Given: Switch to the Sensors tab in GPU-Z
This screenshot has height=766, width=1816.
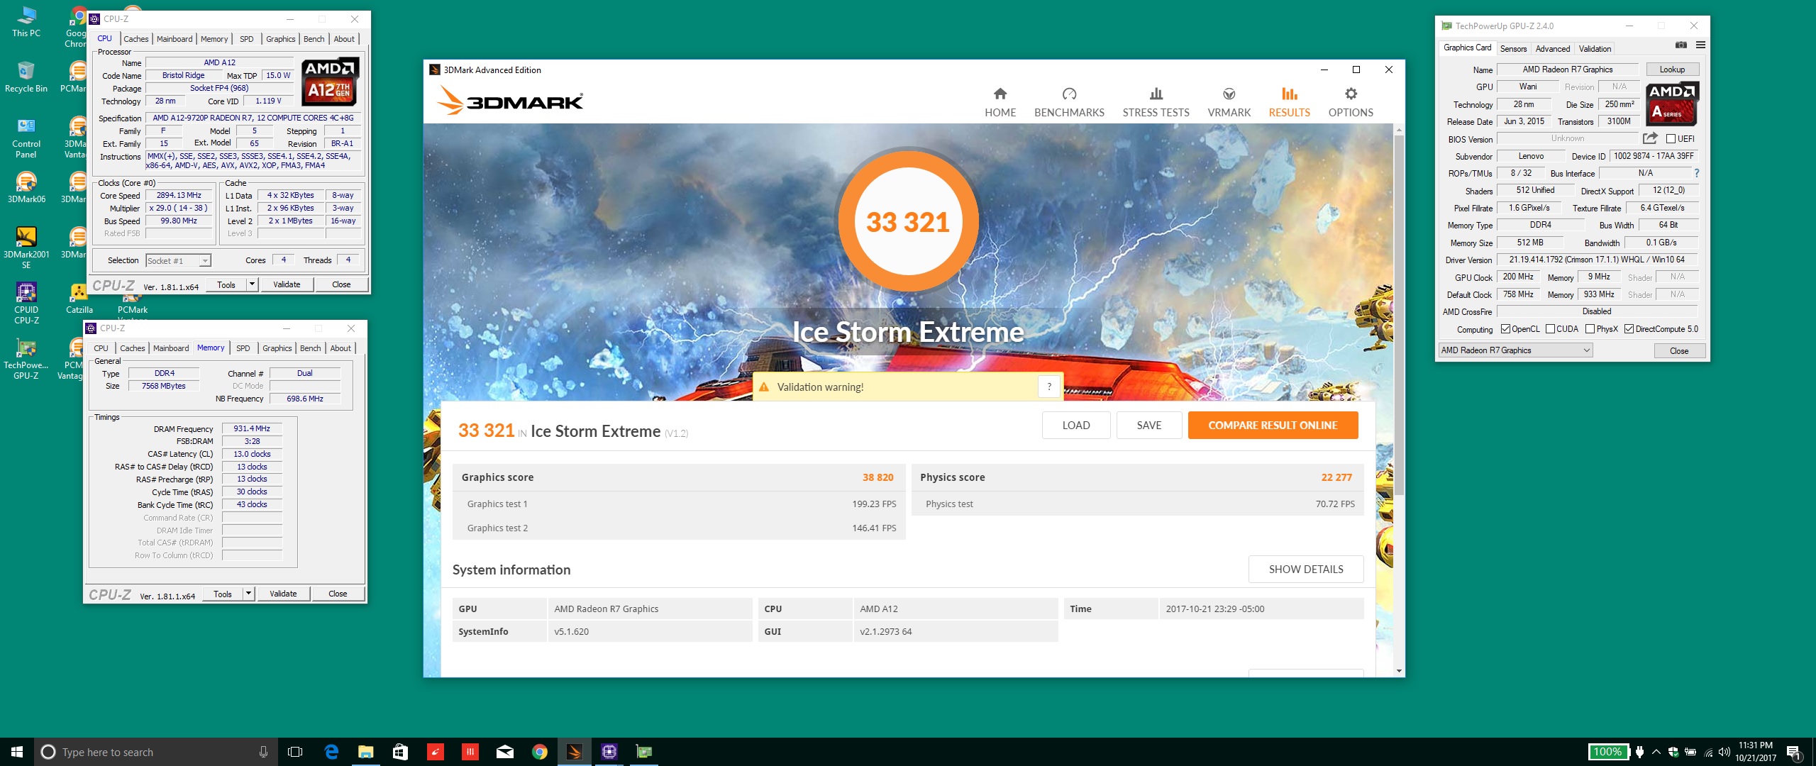Looking at the screenshot, I should [x=1513, y=49].
